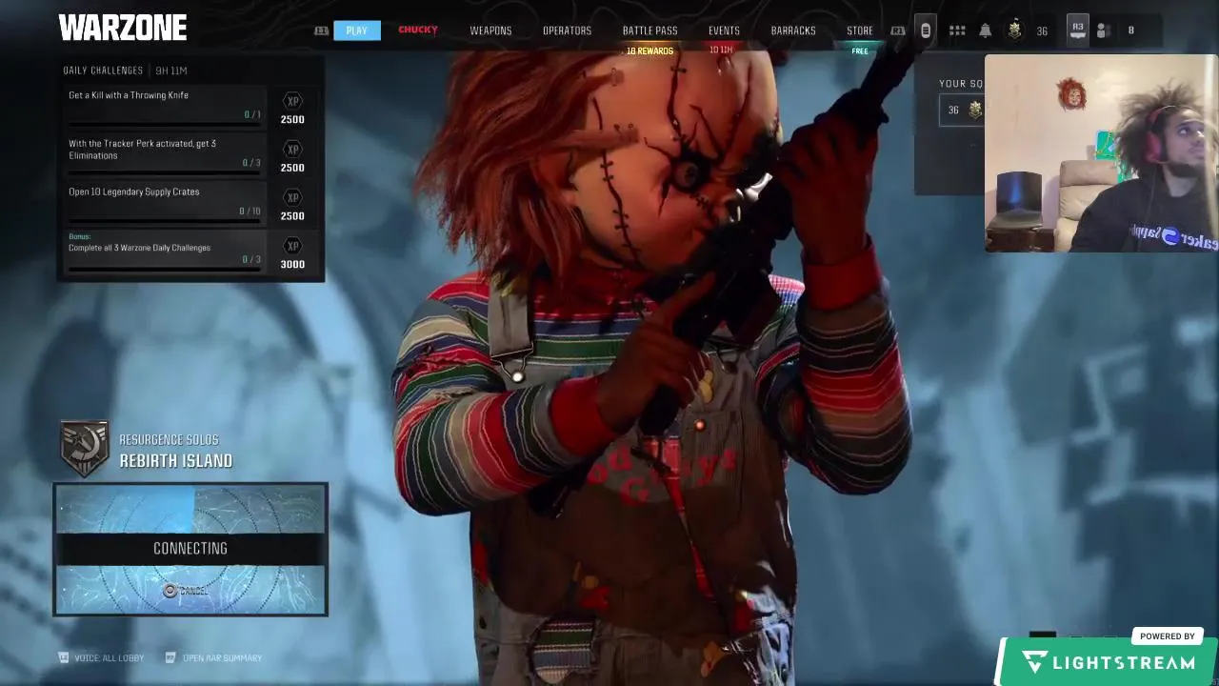The image size is (1219, 686).
Task: Open the social friends icon
Action: click(x=1103, y=30)
